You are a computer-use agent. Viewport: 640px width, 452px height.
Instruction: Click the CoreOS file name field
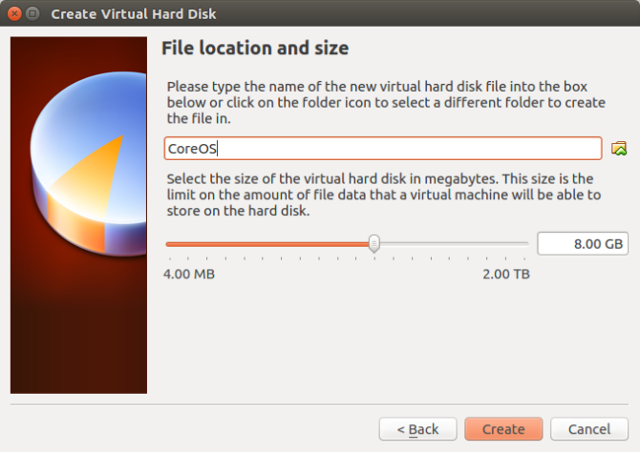(x=382, y=148)
